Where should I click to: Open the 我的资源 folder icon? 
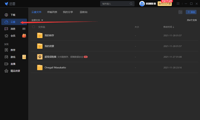click(x=40, y=46)
